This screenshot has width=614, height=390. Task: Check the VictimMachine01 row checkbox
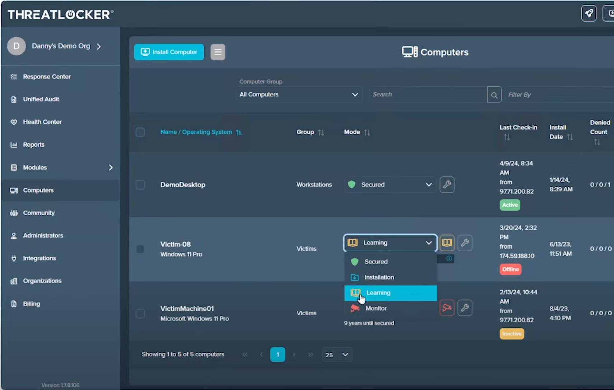[140, 313]
